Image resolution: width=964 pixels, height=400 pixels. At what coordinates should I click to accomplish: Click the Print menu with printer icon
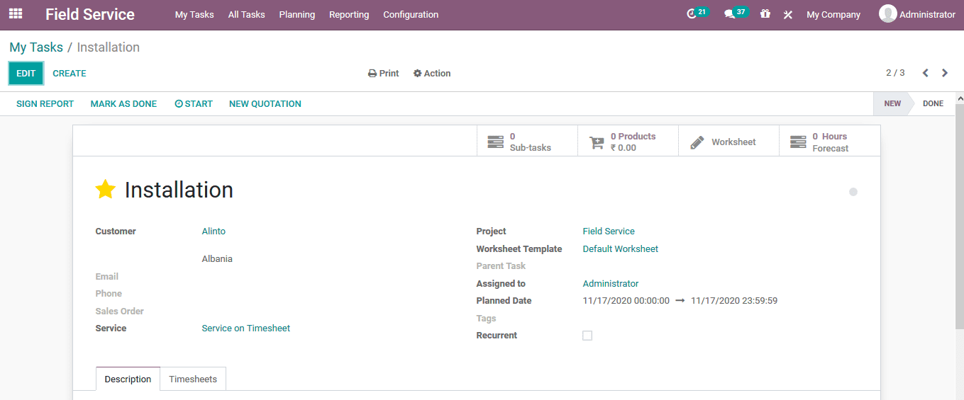(x=384, y=74)
